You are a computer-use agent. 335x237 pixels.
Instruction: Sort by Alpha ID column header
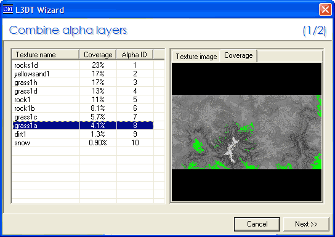[135, 55]
